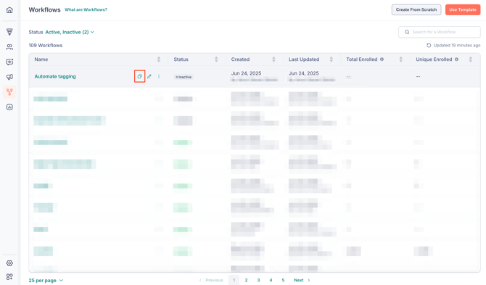This screenshot has width=486, height=285.
Task: Sort by Created column arrows
Action: pyautogui.click(x=273, y=59)
